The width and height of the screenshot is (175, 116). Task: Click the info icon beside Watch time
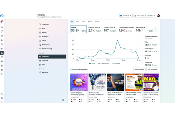coord(144,27)
